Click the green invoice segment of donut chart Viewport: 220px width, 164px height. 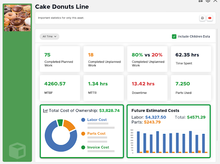point(60,123)
